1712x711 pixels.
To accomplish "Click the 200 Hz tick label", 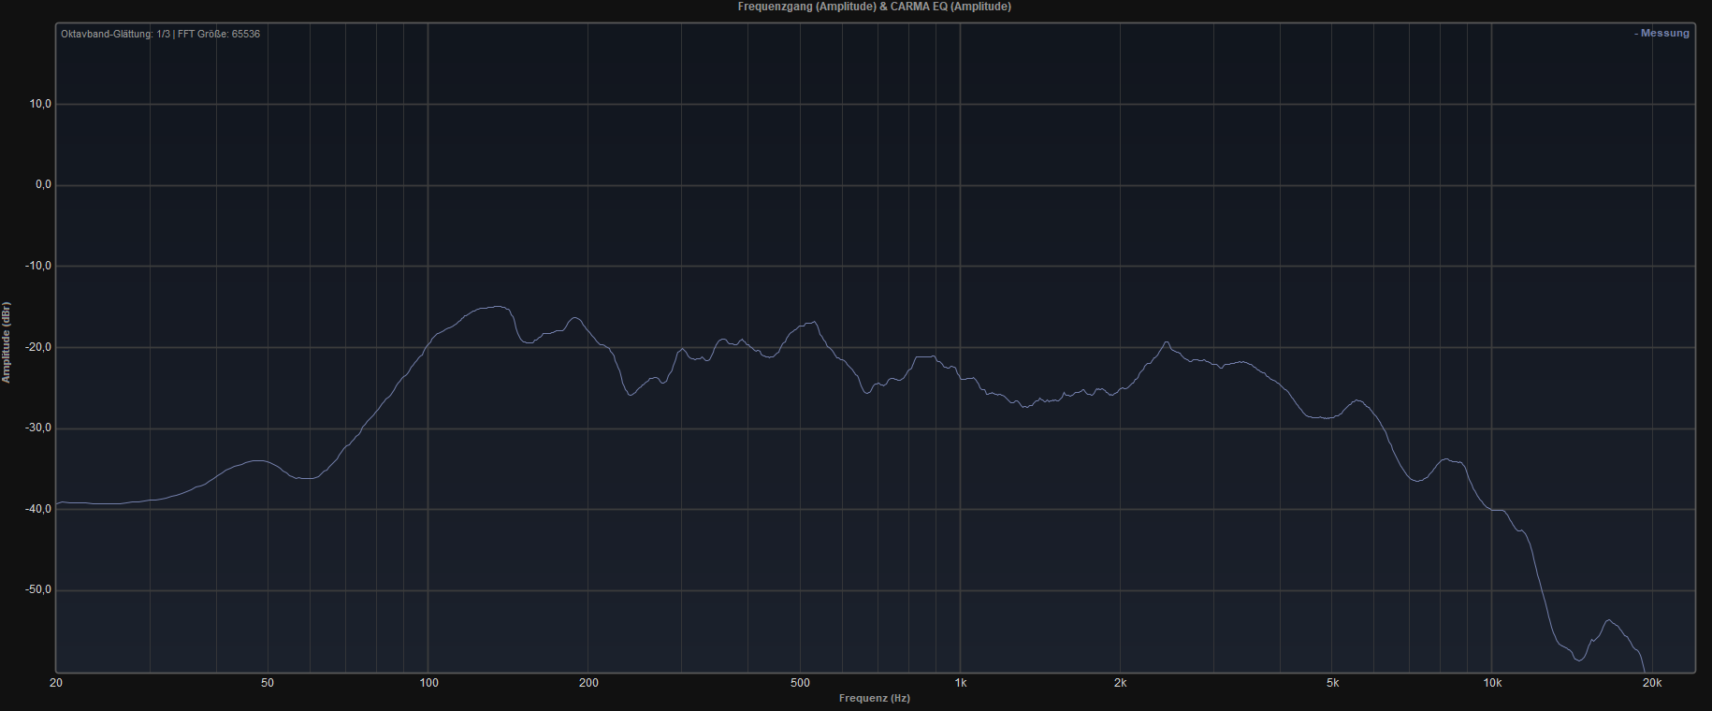I will pos(588,683).
